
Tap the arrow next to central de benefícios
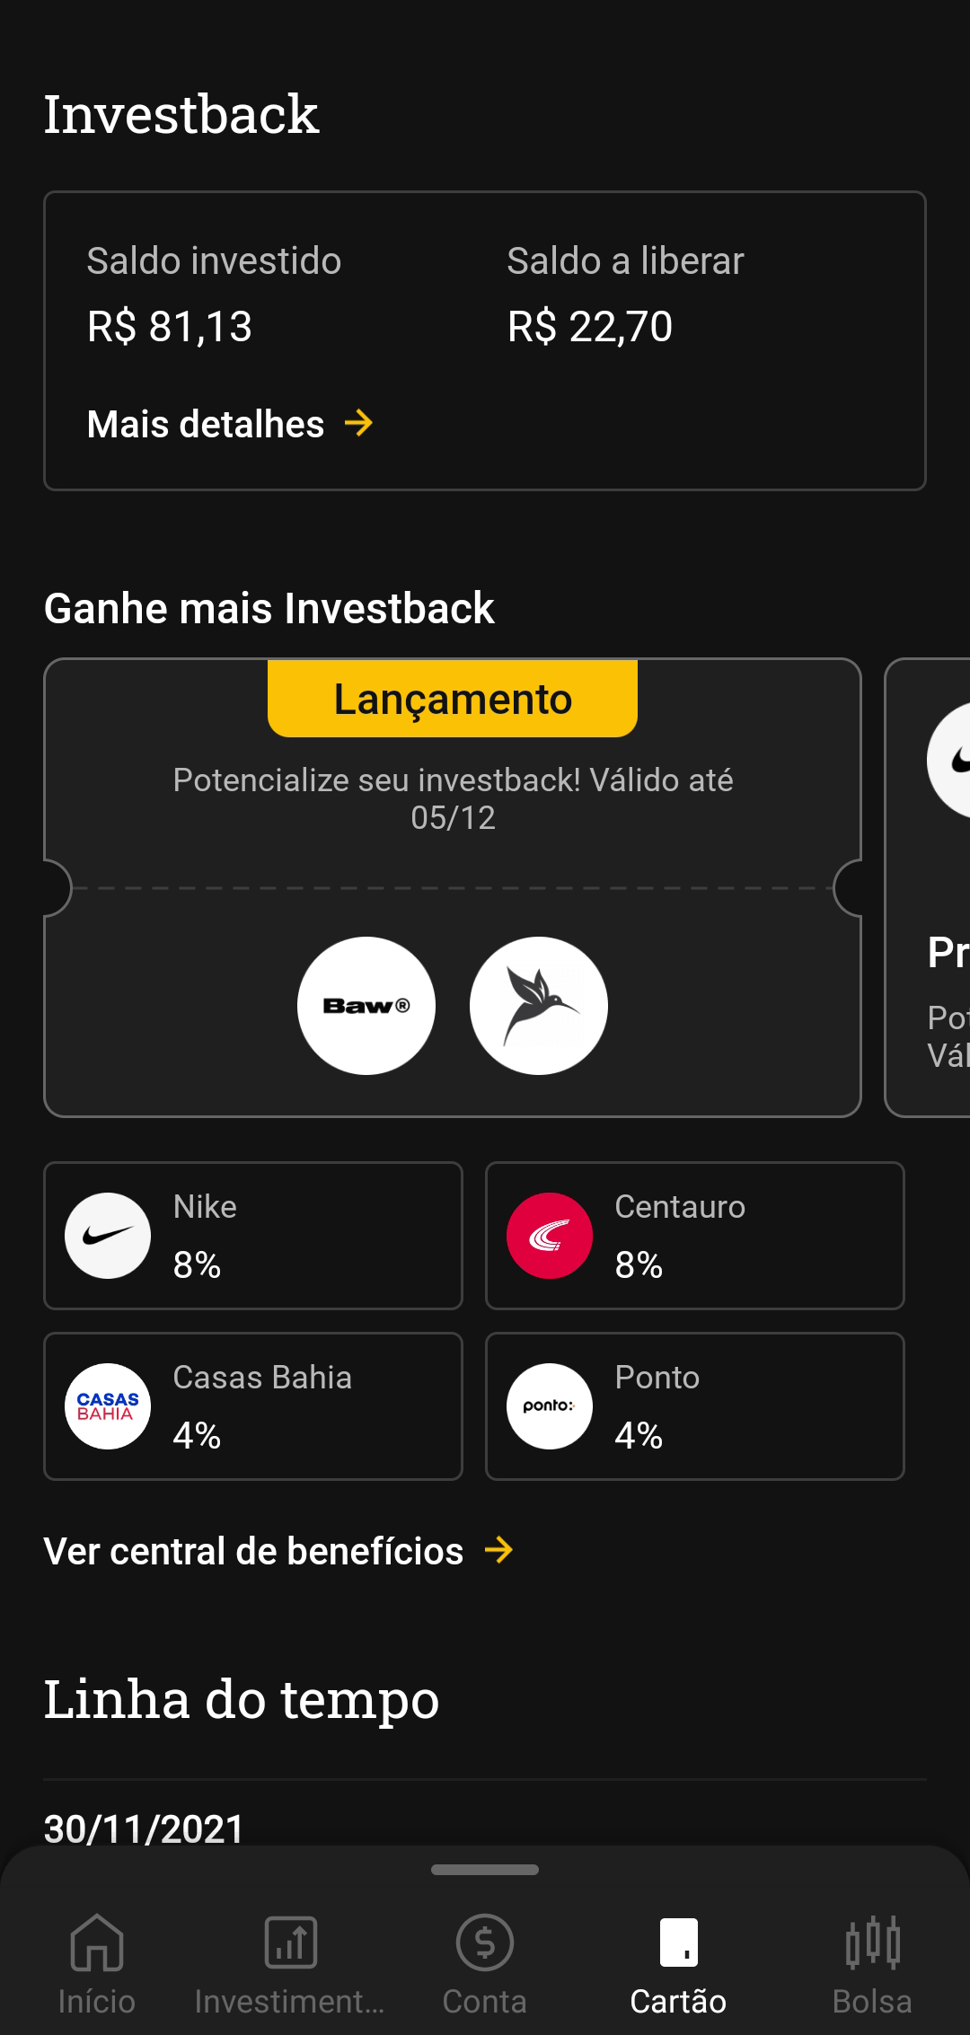coord(498,1550)
